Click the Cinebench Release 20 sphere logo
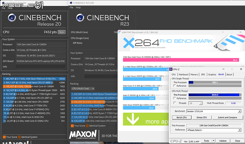Viewport: 245px width, 144px height. (x=12, y=17)
